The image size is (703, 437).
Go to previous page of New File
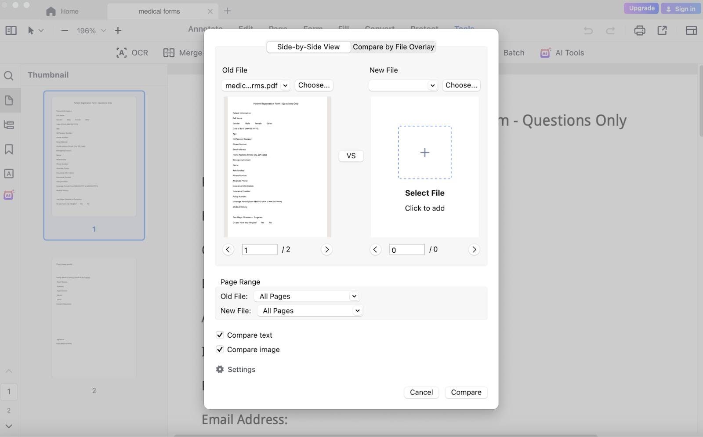tap(375, 250)
